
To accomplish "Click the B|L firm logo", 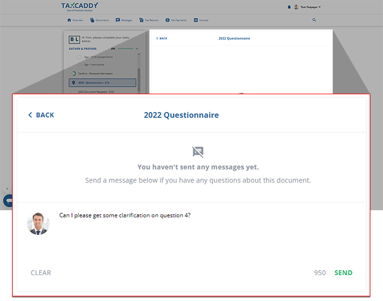I will click(74, 39).
